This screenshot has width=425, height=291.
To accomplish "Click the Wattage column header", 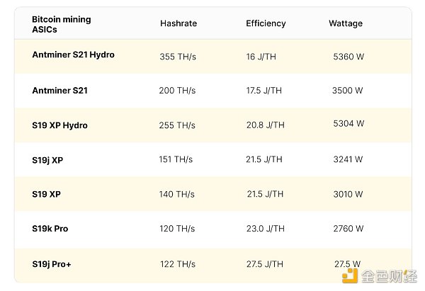I will (x=346, y=23).
